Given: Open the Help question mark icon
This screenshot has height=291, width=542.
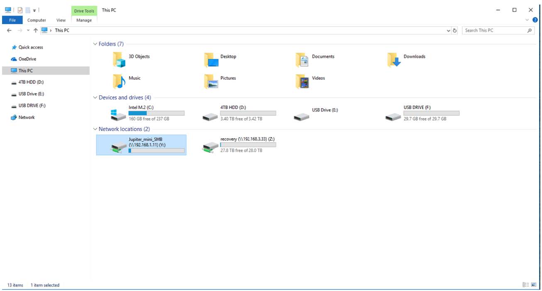Looking at the screenshot, I should pos(535,20).
